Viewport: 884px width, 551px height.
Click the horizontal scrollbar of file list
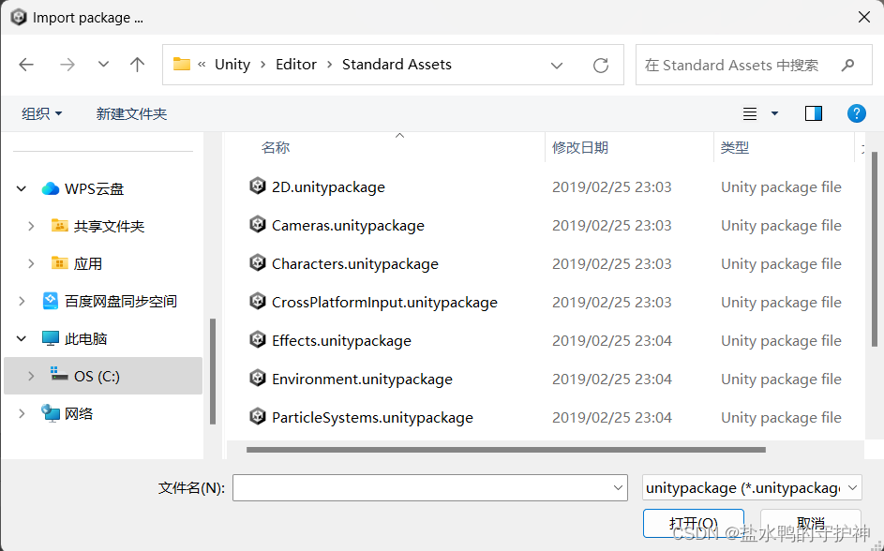(x=505, y=450)
